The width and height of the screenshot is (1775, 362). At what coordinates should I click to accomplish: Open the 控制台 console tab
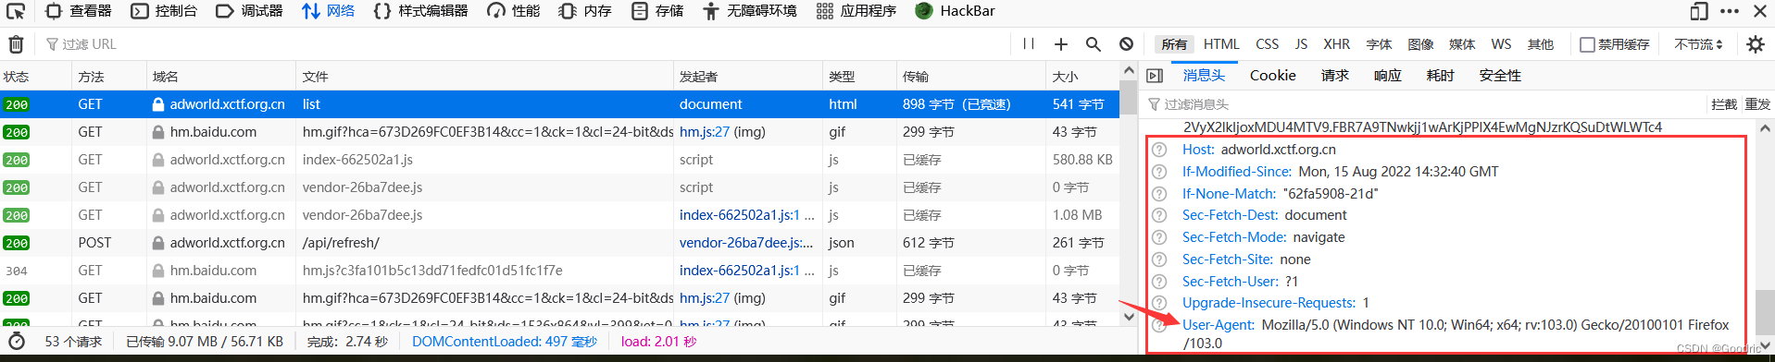[x=164, y=11]
